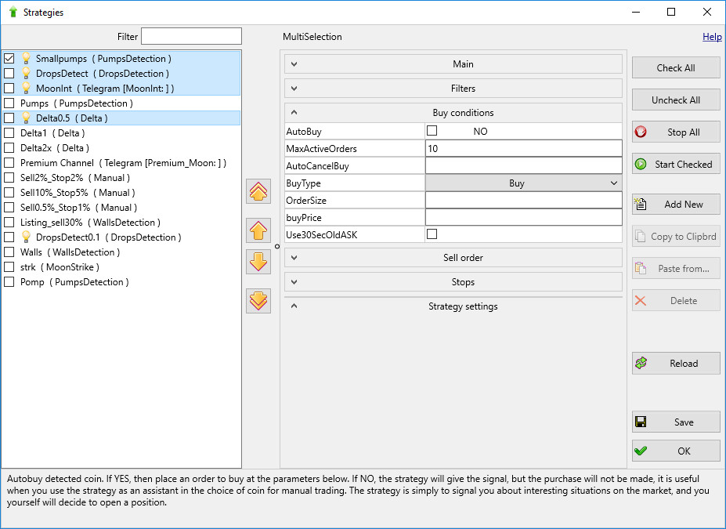
Task: Expand the Sell order section
Action: pos(453,258)
